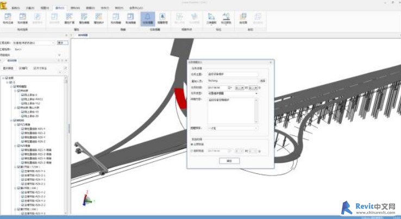Image resolution: width=401 pixels, height=219 pixels.
Task: Click the application logo at top left
Action: point(4,5)
